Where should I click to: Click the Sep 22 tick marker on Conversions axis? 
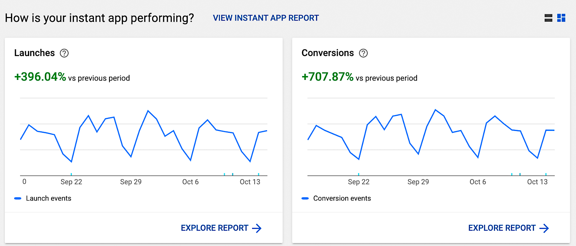[x=358, y=174]
